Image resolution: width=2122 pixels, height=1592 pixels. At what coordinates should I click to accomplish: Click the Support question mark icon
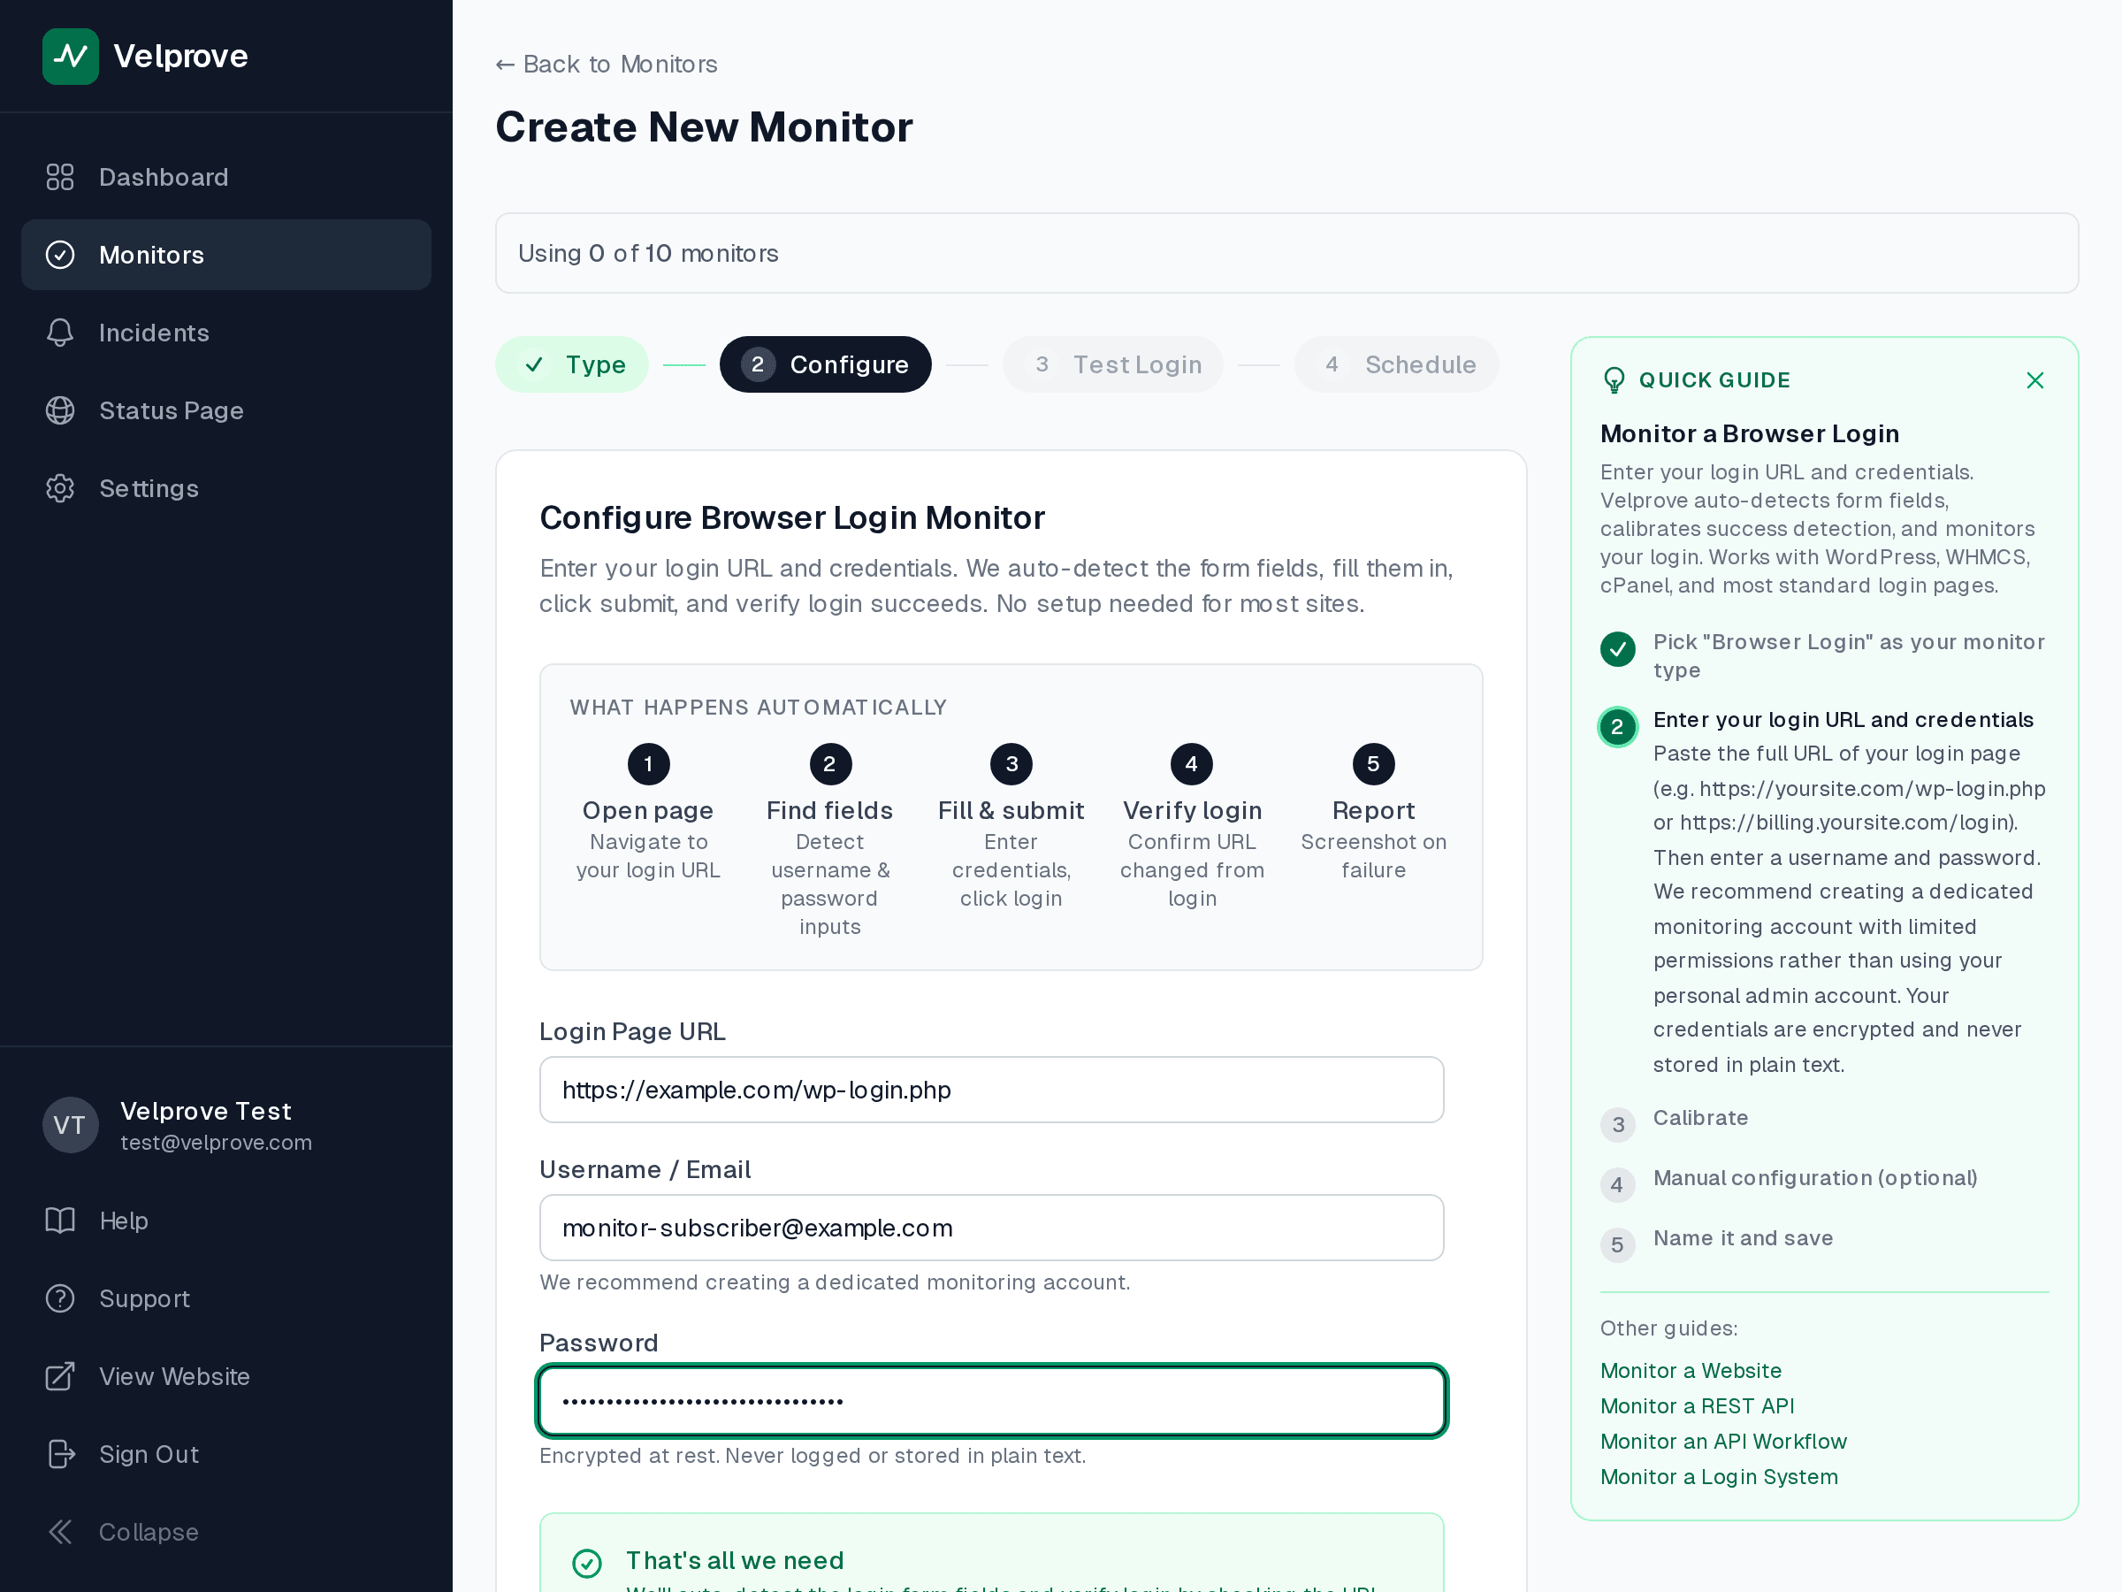[59, 1298]
